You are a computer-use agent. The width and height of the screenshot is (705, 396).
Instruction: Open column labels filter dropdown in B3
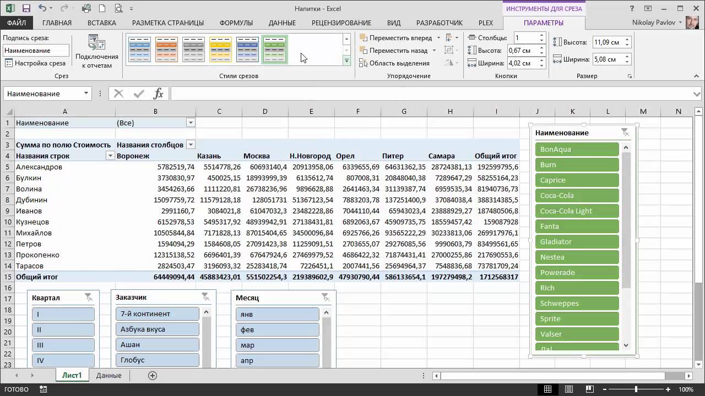pyautogui.click(x=191, y=145)
